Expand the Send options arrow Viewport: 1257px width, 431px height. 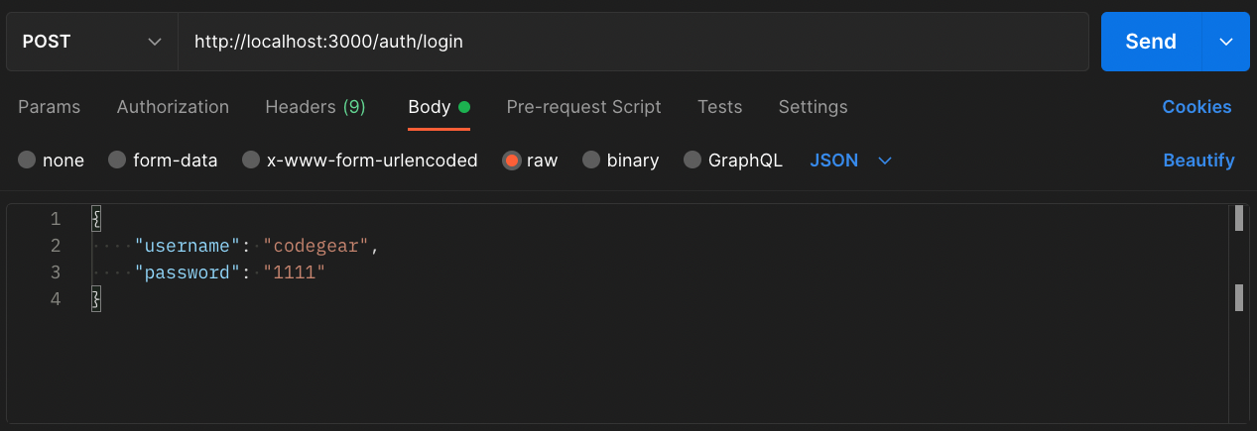click(1226, 42)
